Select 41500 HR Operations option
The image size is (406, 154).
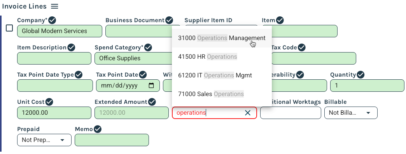pos(222,57)
